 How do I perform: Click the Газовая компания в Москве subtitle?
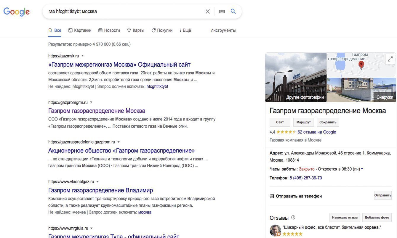click(x=295, y=140)
